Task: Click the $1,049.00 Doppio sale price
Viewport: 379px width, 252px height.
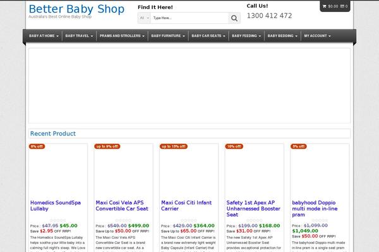Action: click(305, 231)
